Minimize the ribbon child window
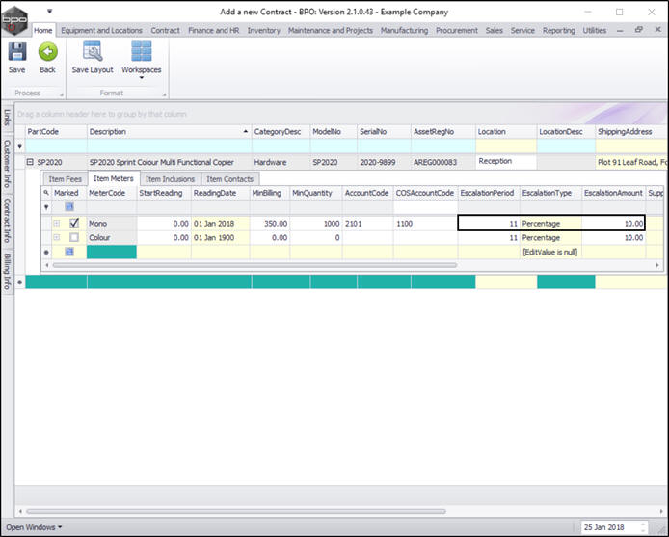 click(620, 30)
